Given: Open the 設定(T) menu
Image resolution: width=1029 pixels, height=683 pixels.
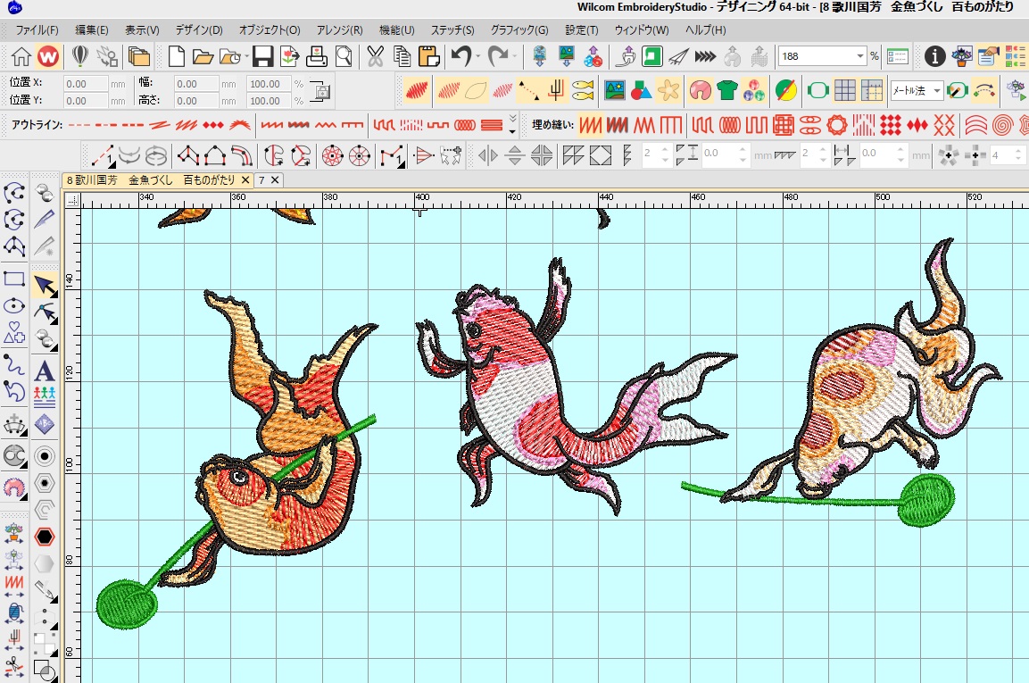Looking at the screenshot, I should click(x=582, y=29).
